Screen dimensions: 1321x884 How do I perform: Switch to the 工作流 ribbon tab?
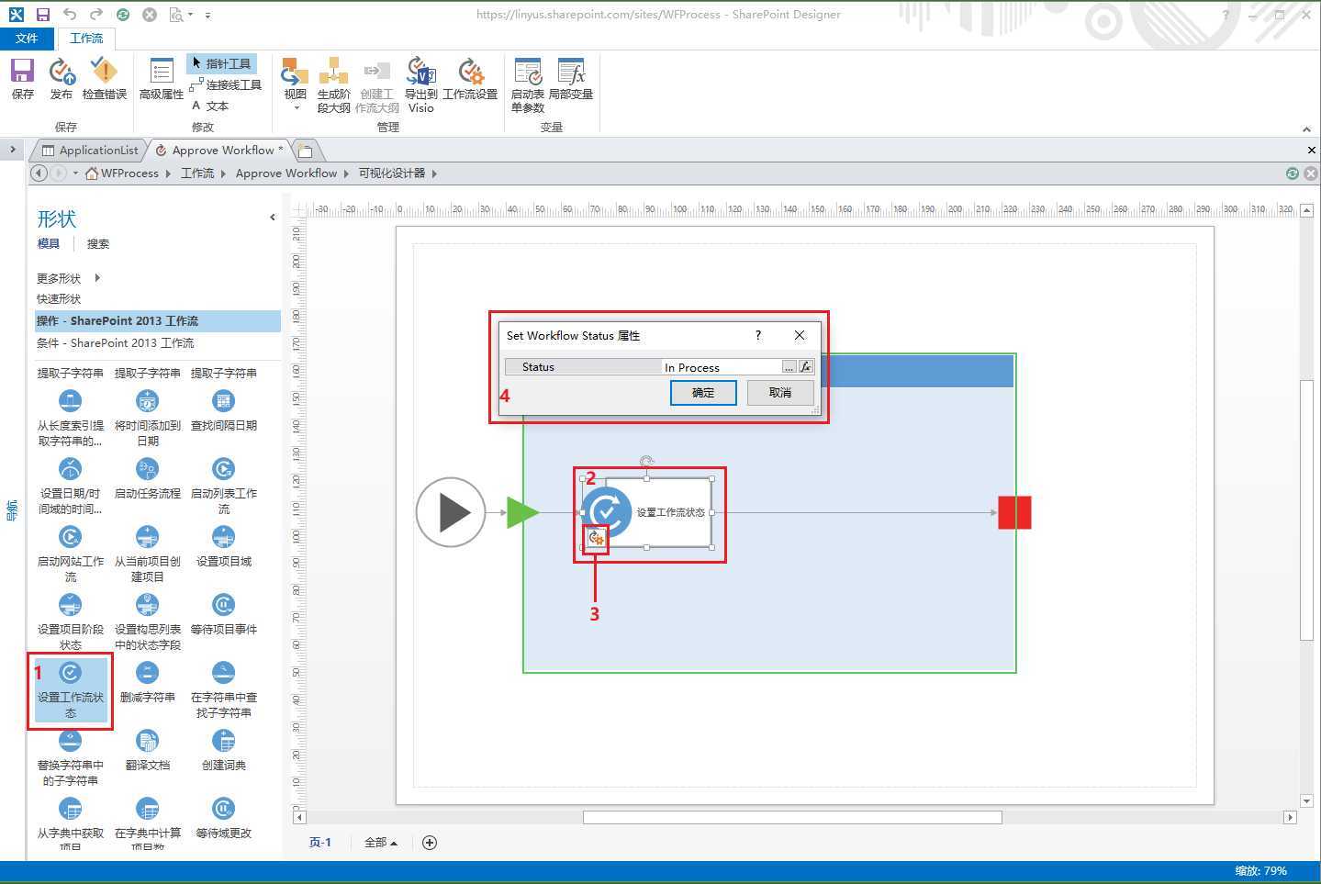click(x=86, y=38)
